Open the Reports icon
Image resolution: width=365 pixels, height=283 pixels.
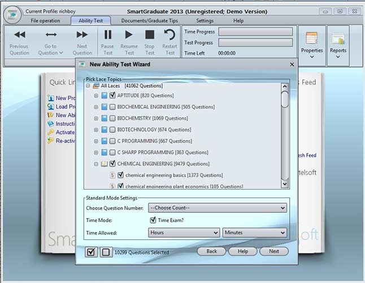click(x=338, y=38)
